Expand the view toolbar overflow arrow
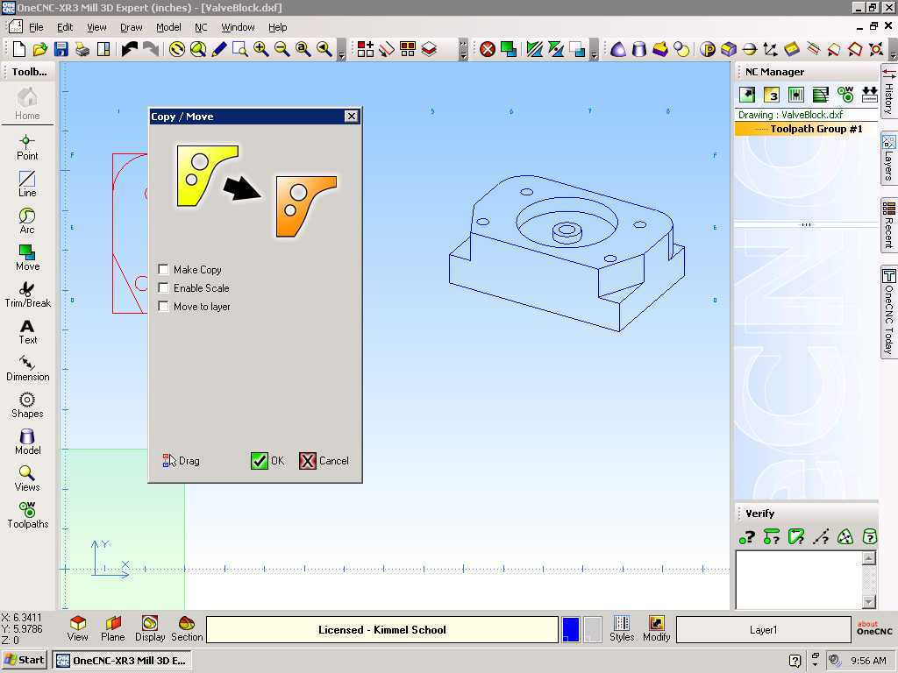The height and width of the screenshot is (673, 898). (x=341, y=50)
